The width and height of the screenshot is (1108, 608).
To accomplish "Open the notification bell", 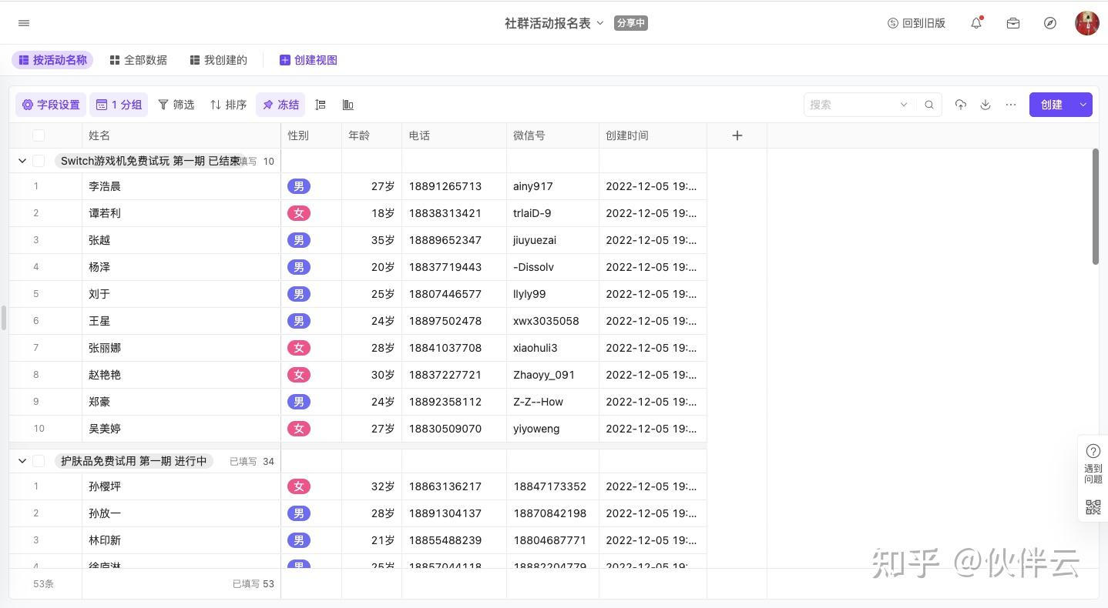I will [x=976, y=23].
